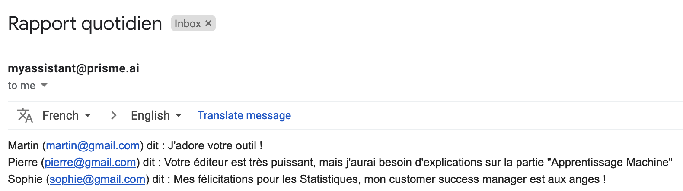
Task: Click the small triangle next to French
Action: (x=88, y=115)
